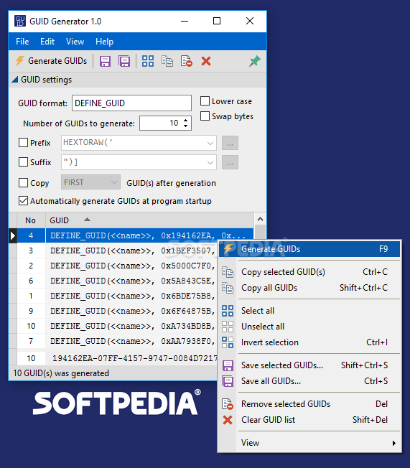
Task: Click the icon next to Save selected GUIDs in the context menu
Action: pos(228,365)
